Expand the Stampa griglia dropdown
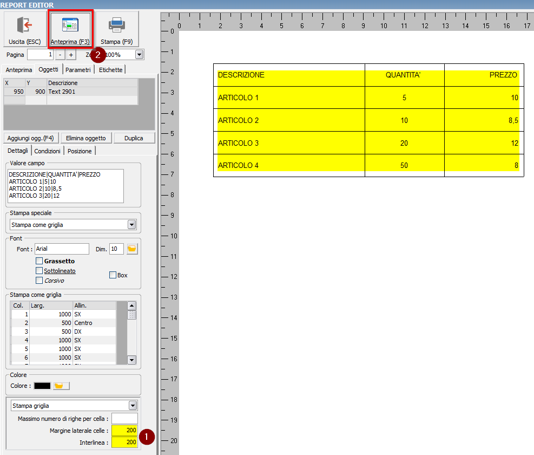 coord(133,405)
